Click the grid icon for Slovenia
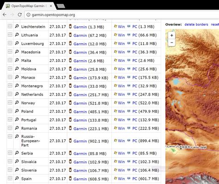Viewport: 219px width, 184px height. tap(10, 170)
